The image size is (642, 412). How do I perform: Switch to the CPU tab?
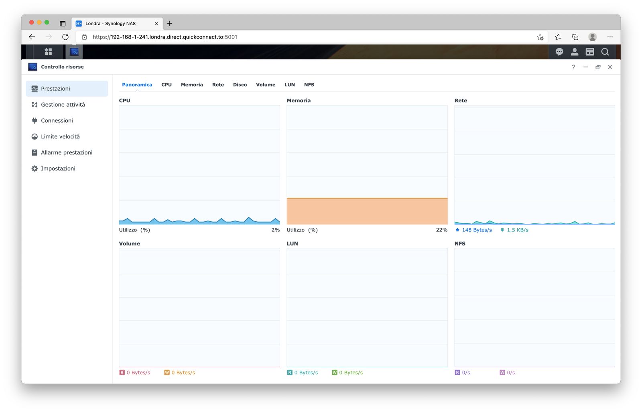pos(167,85)
